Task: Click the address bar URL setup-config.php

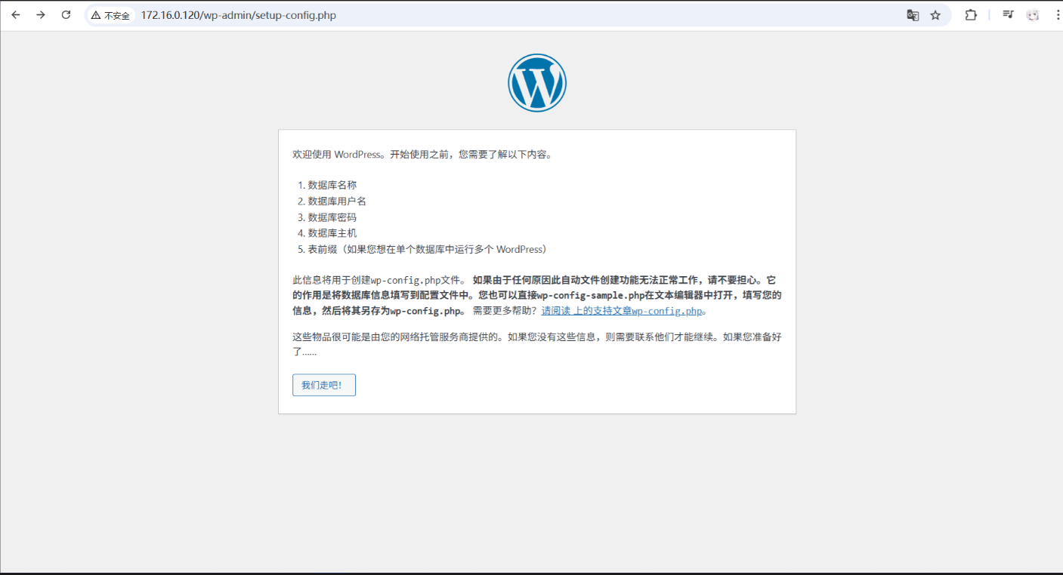Action: coord(238,15)
